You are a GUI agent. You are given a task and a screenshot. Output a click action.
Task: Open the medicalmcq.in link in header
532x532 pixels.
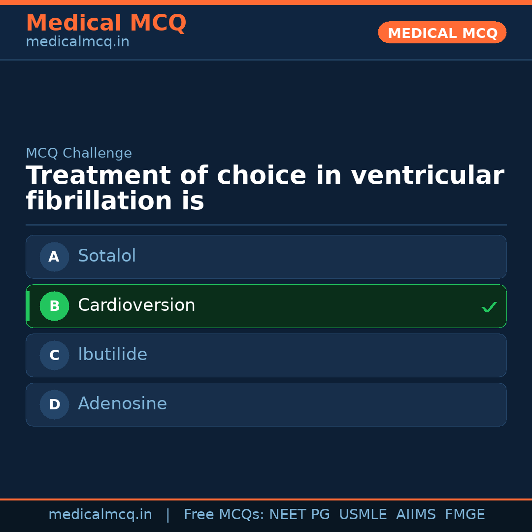pyautogui.click(x=77, y=41)
